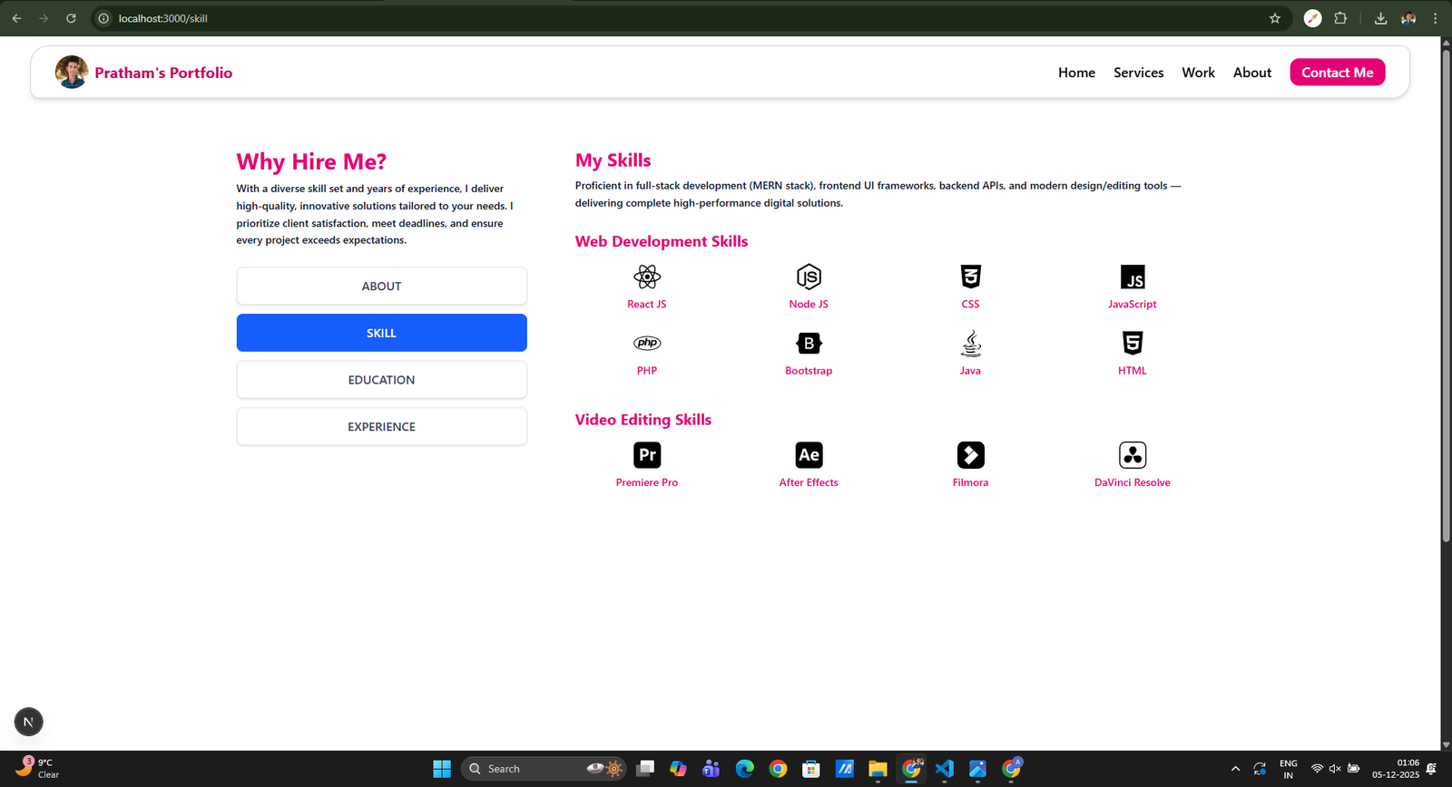Click the Java coffee cup icon
Image resolution: width=1452 pixels, height=787 pixels.
pyautogui.click(x=970, y=343)
